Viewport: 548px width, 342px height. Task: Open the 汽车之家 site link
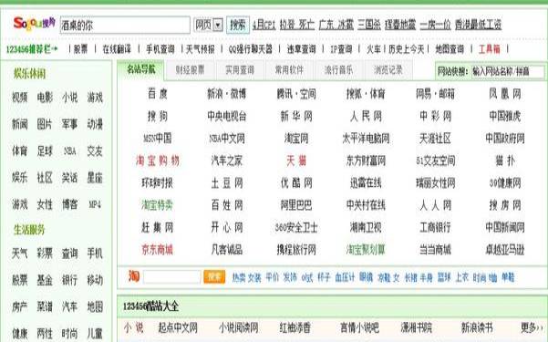(x=226, y=161)
